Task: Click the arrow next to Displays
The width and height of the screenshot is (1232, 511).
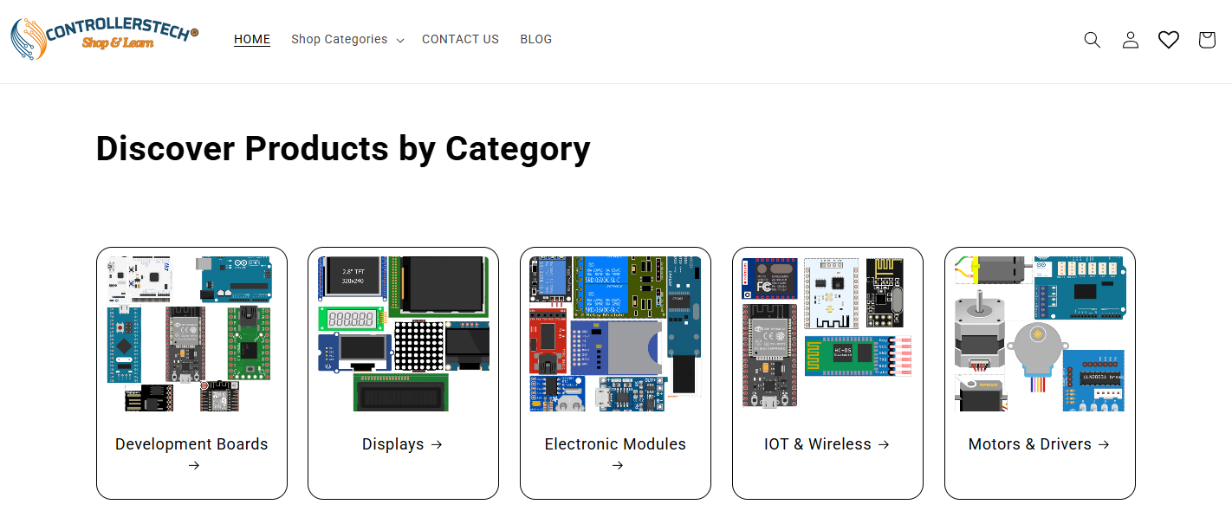Action: pyautogui.click(x=437, y=444)
